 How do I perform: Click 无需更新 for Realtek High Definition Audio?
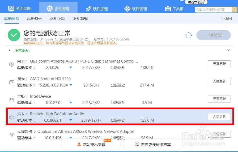click(x=219, y=117)
